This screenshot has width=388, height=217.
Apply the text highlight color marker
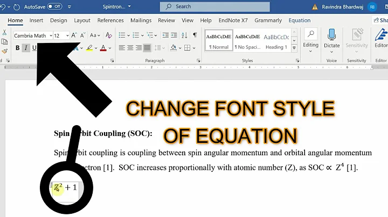click(89, 48)
